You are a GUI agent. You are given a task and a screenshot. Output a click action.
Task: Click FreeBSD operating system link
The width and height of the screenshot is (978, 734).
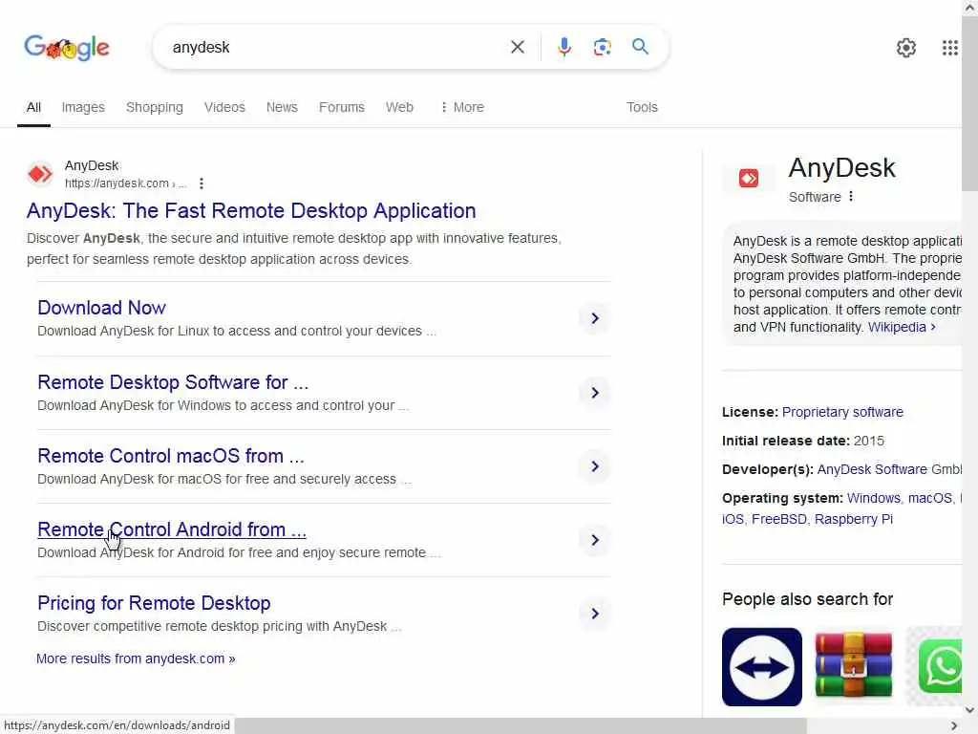click(x=779, y=519)
